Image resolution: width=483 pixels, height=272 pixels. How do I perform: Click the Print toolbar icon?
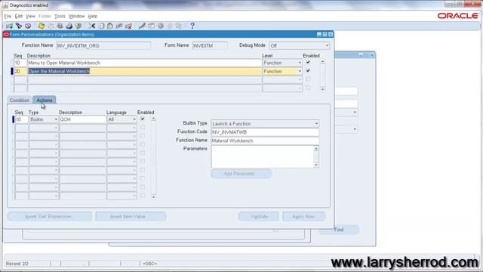click(x=69, y=26)
